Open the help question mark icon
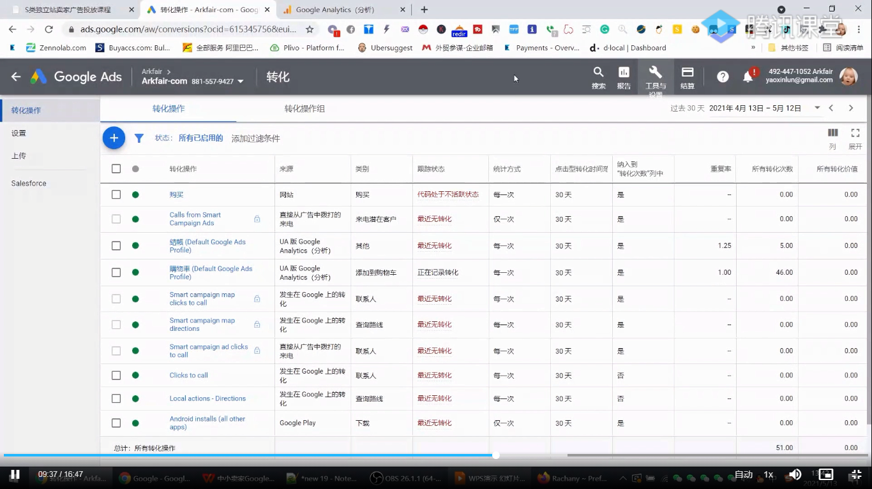Screen dimensions: 872x489 coord(722,76)
